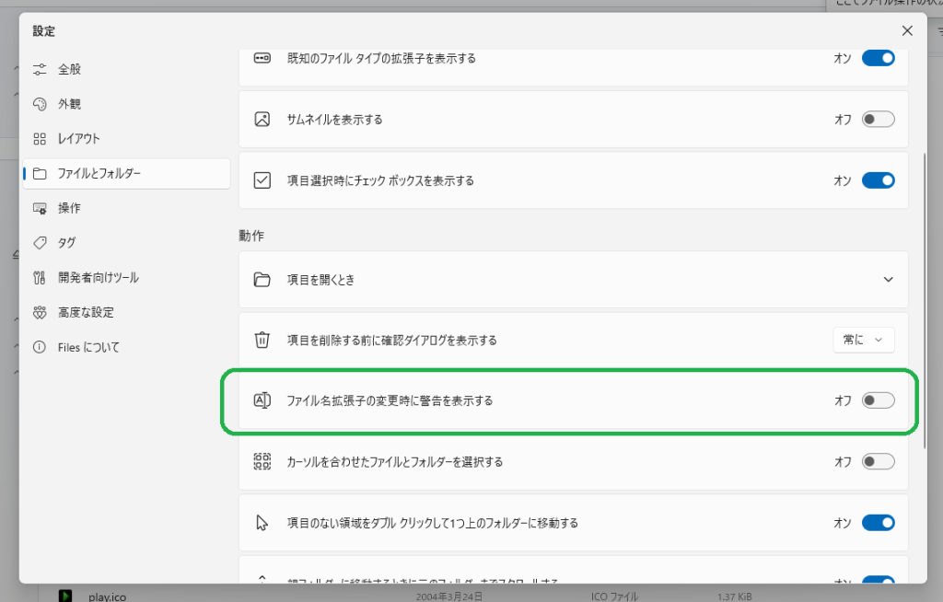Click the タグ tag icon
This screenshot has width=943, height=602.
pos(40,243)
